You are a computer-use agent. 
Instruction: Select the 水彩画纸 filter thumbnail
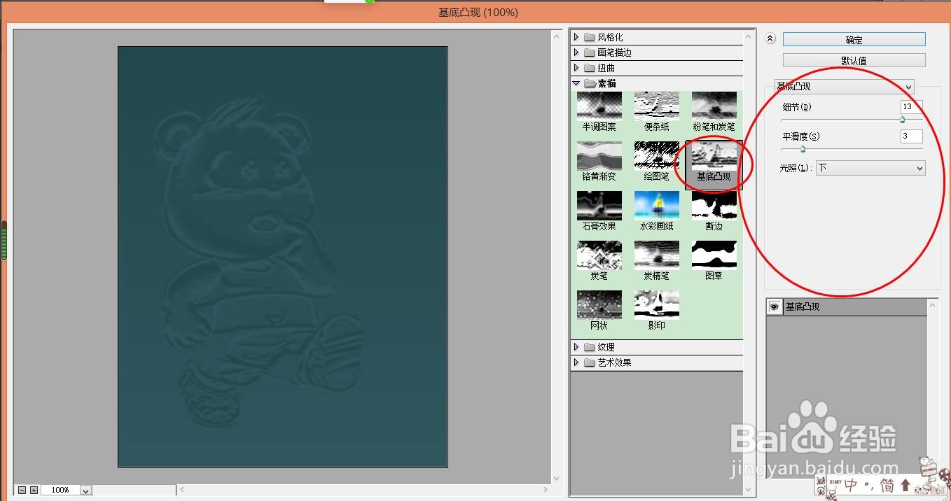656,205
